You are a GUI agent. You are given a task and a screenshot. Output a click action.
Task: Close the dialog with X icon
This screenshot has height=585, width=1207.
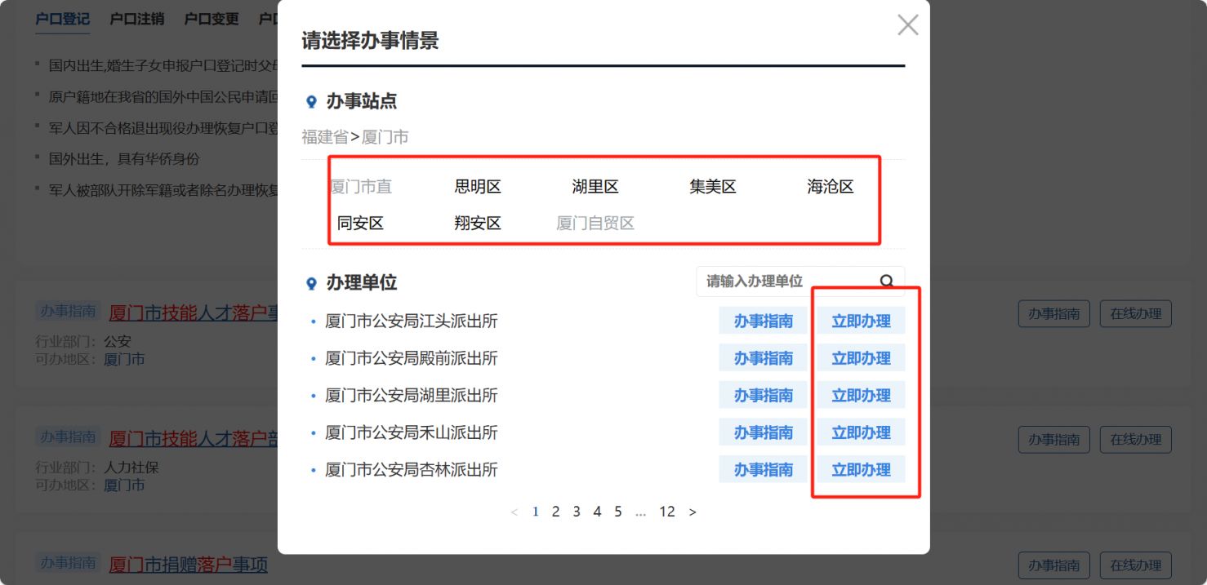tap(907, 25)
